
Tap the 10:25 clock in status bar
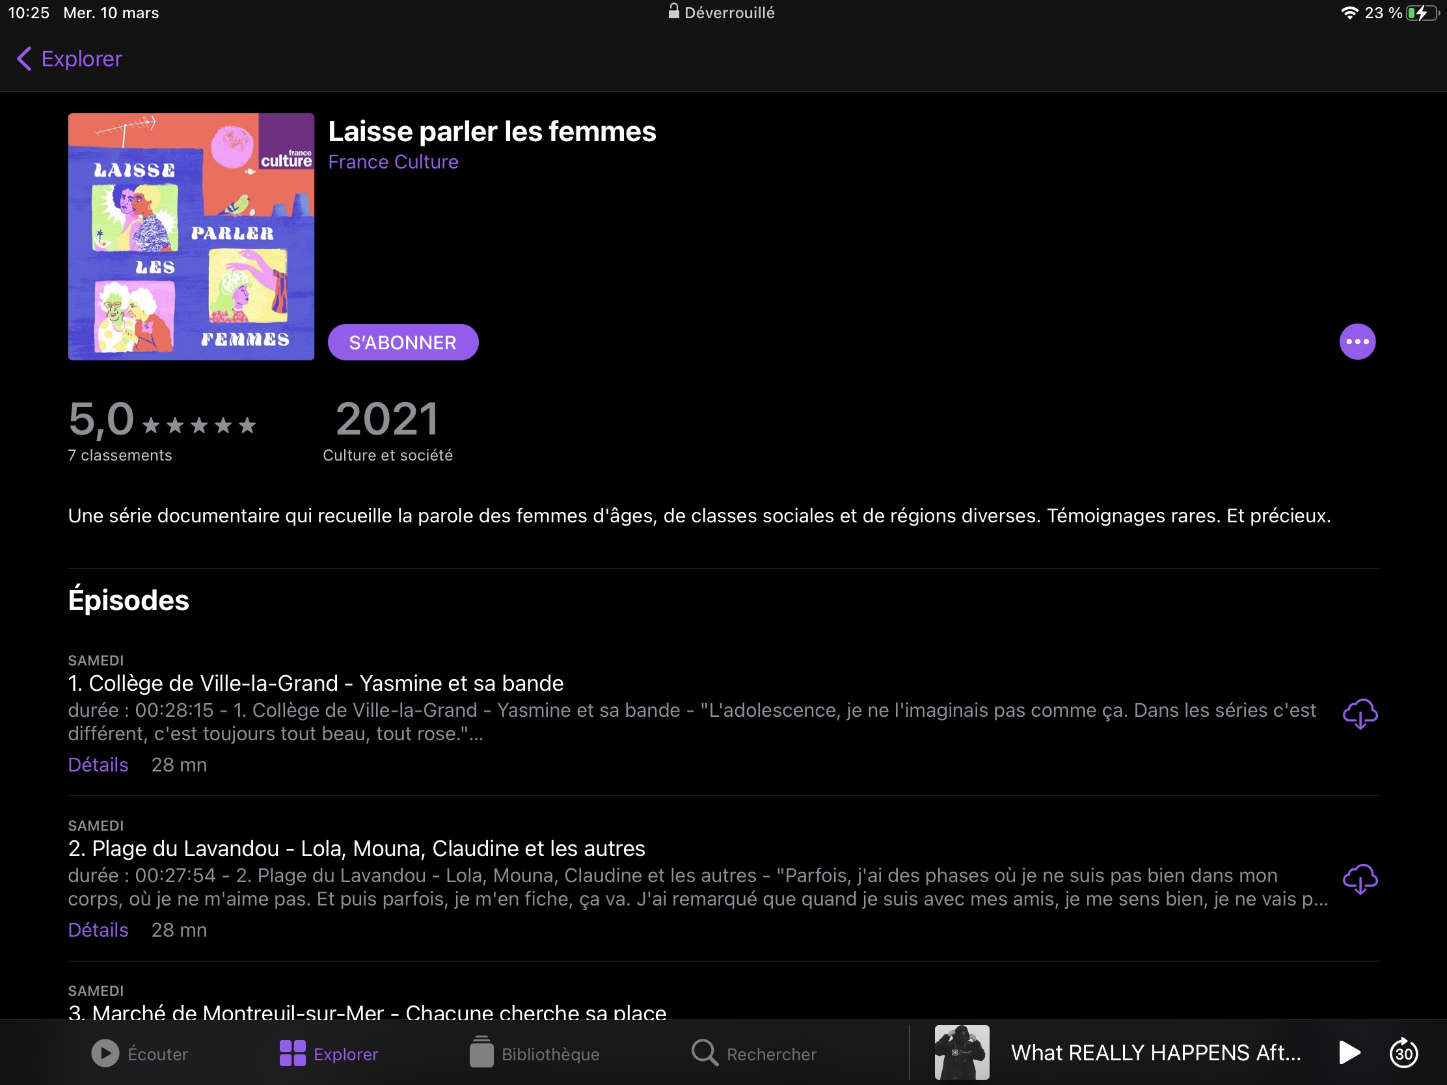coord(29,13)
